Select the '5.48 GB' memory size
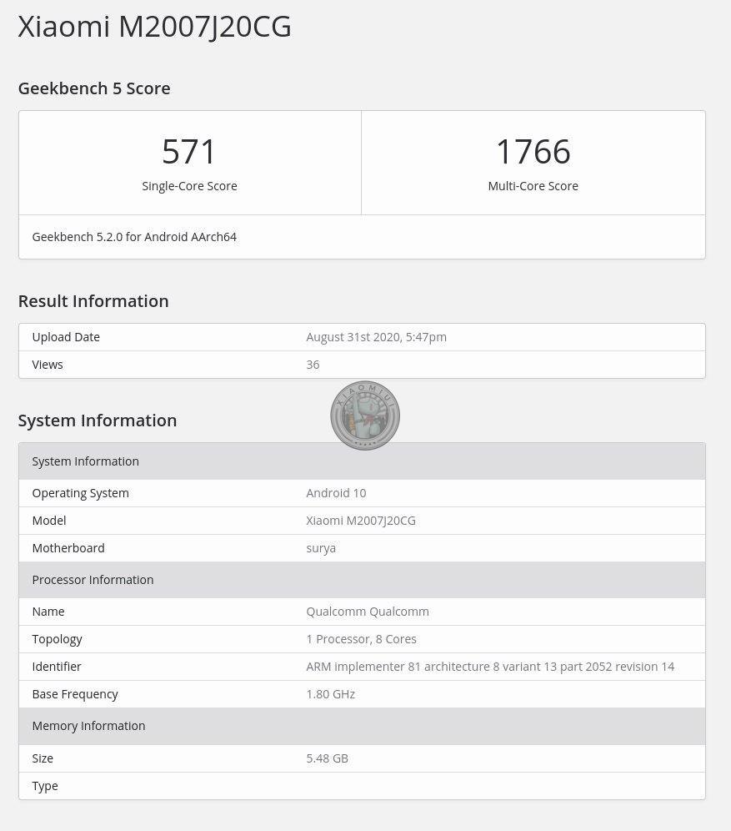Screen dimensions: 731x831 327,758
